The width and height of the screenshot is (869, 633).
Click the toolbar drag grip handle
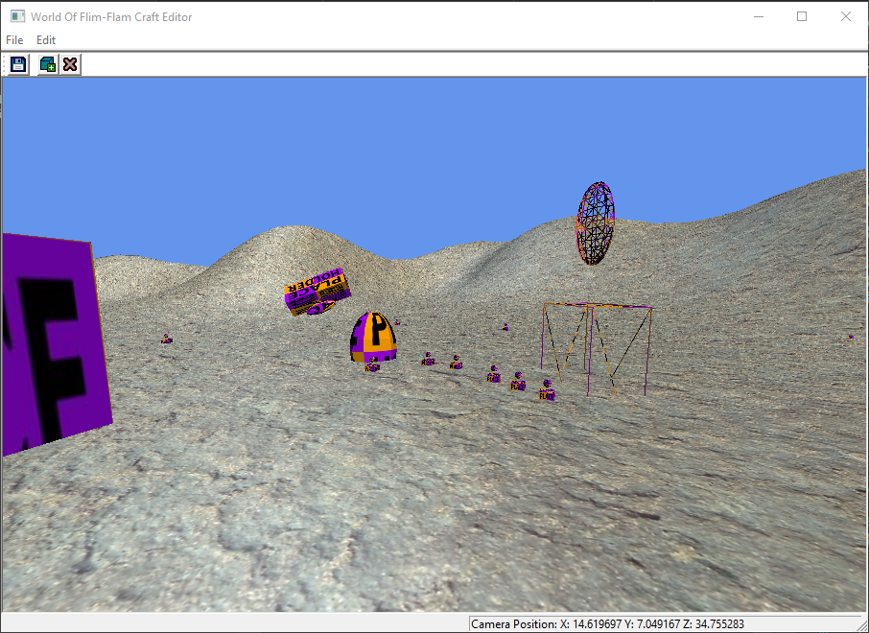5,64
